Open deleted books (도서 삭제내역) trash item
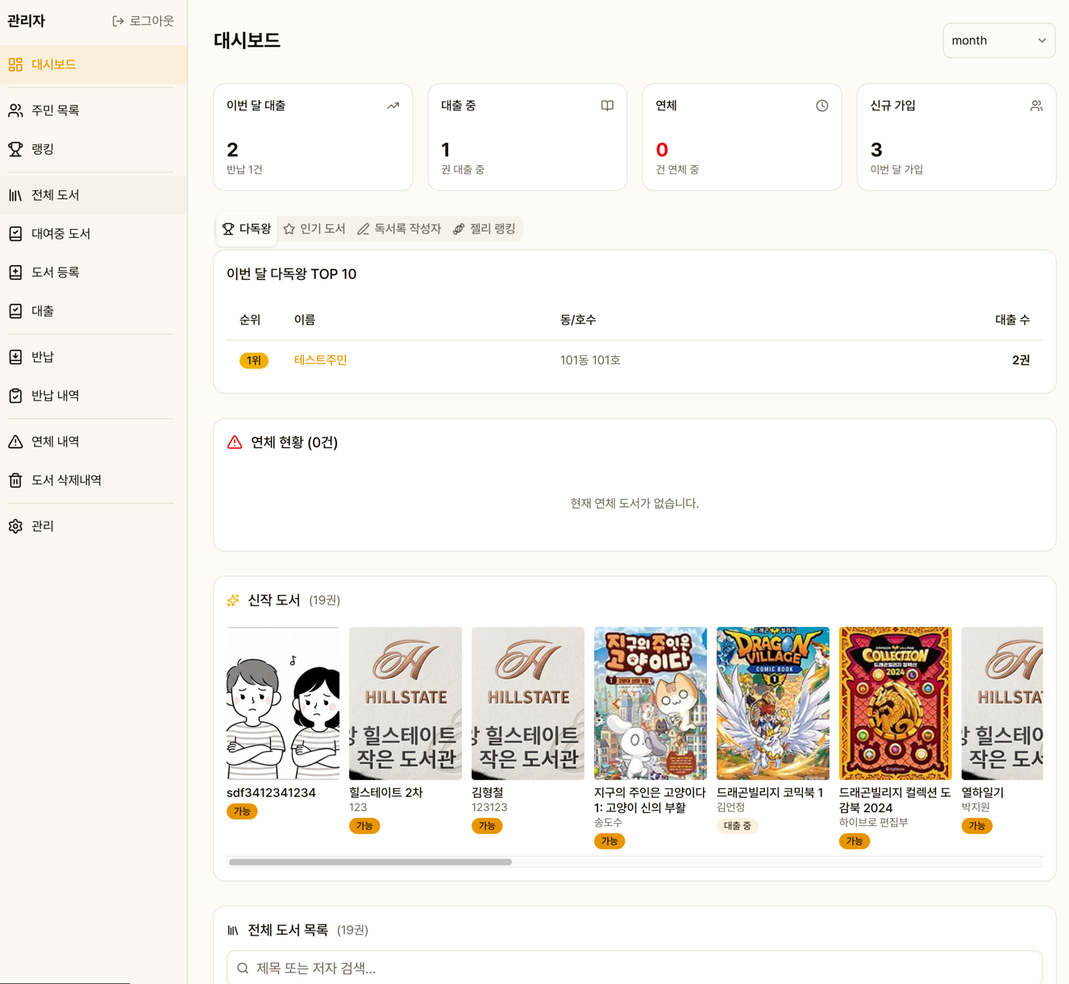Viewport: 1069px width, 984px height. [x=66, y=480]
